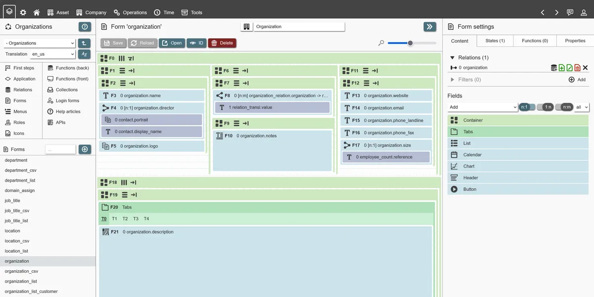Click red delete icon on organization relation
This screenshot has height=297, width=594.
point(577,68)
